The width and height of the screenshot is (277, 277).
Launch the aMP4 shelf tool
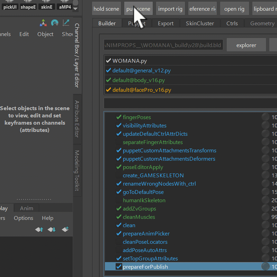(65, 5)
